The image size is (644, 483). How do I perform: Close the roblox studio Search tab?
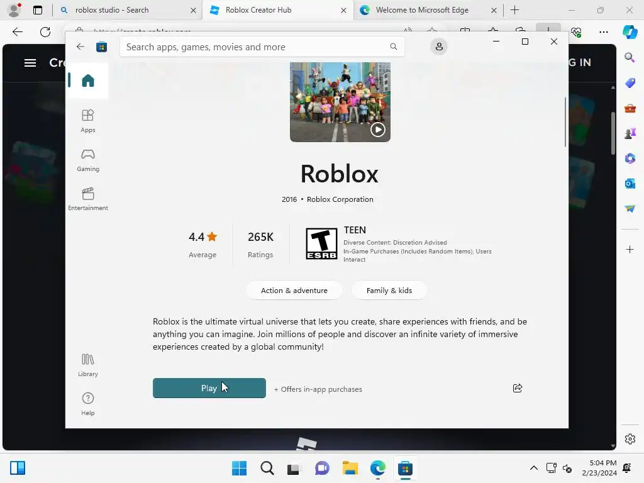coord(193,10)
